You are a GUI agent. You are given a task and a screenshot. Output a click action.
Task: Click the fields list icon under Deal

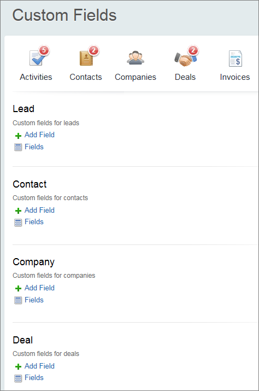pos(18,378)
